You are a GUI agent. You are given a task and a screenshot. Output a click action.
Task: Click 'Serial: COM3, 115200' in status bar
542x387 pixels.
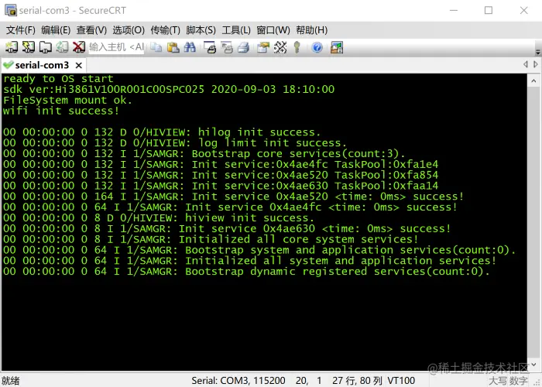[238, 381]
